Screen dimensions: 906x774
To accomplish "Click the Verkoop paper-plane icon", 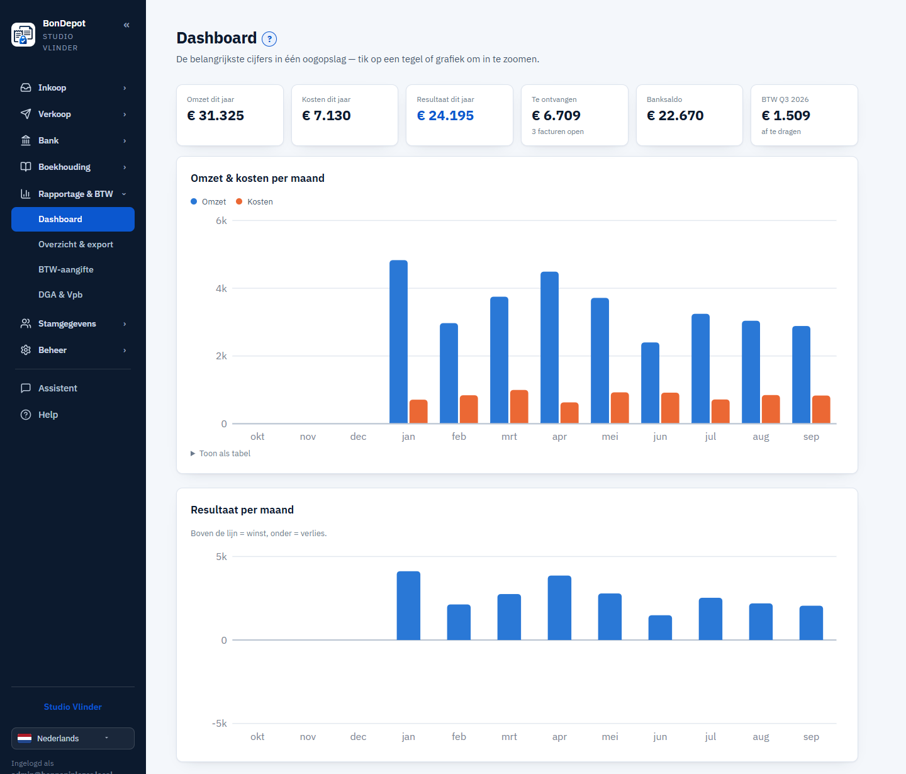I will tap(26, 114).
